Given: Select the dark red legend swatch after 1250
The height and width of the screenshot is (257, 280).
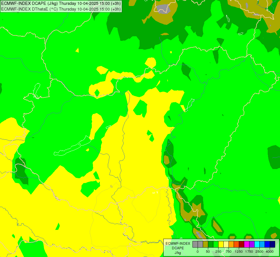Looking at the screenshot, I should (242, 244).
